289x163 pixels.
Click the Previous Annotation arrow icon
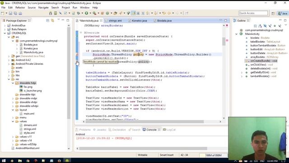156,13
